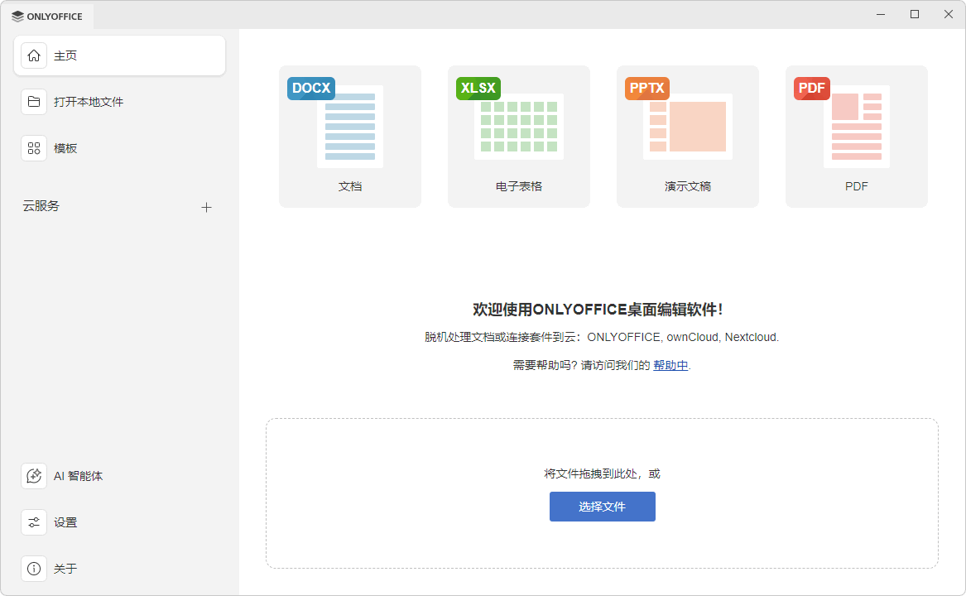This screenshot has height=596, width=966.
Task: Click the red PDF file icon
Action: 842,123
